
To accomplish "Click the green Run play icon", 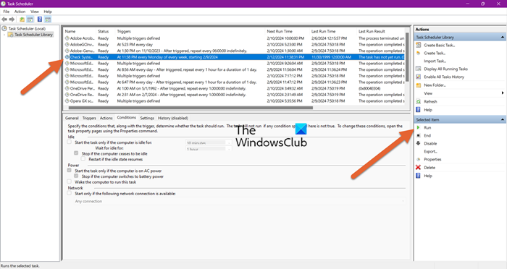I will (x=419, y=127).
